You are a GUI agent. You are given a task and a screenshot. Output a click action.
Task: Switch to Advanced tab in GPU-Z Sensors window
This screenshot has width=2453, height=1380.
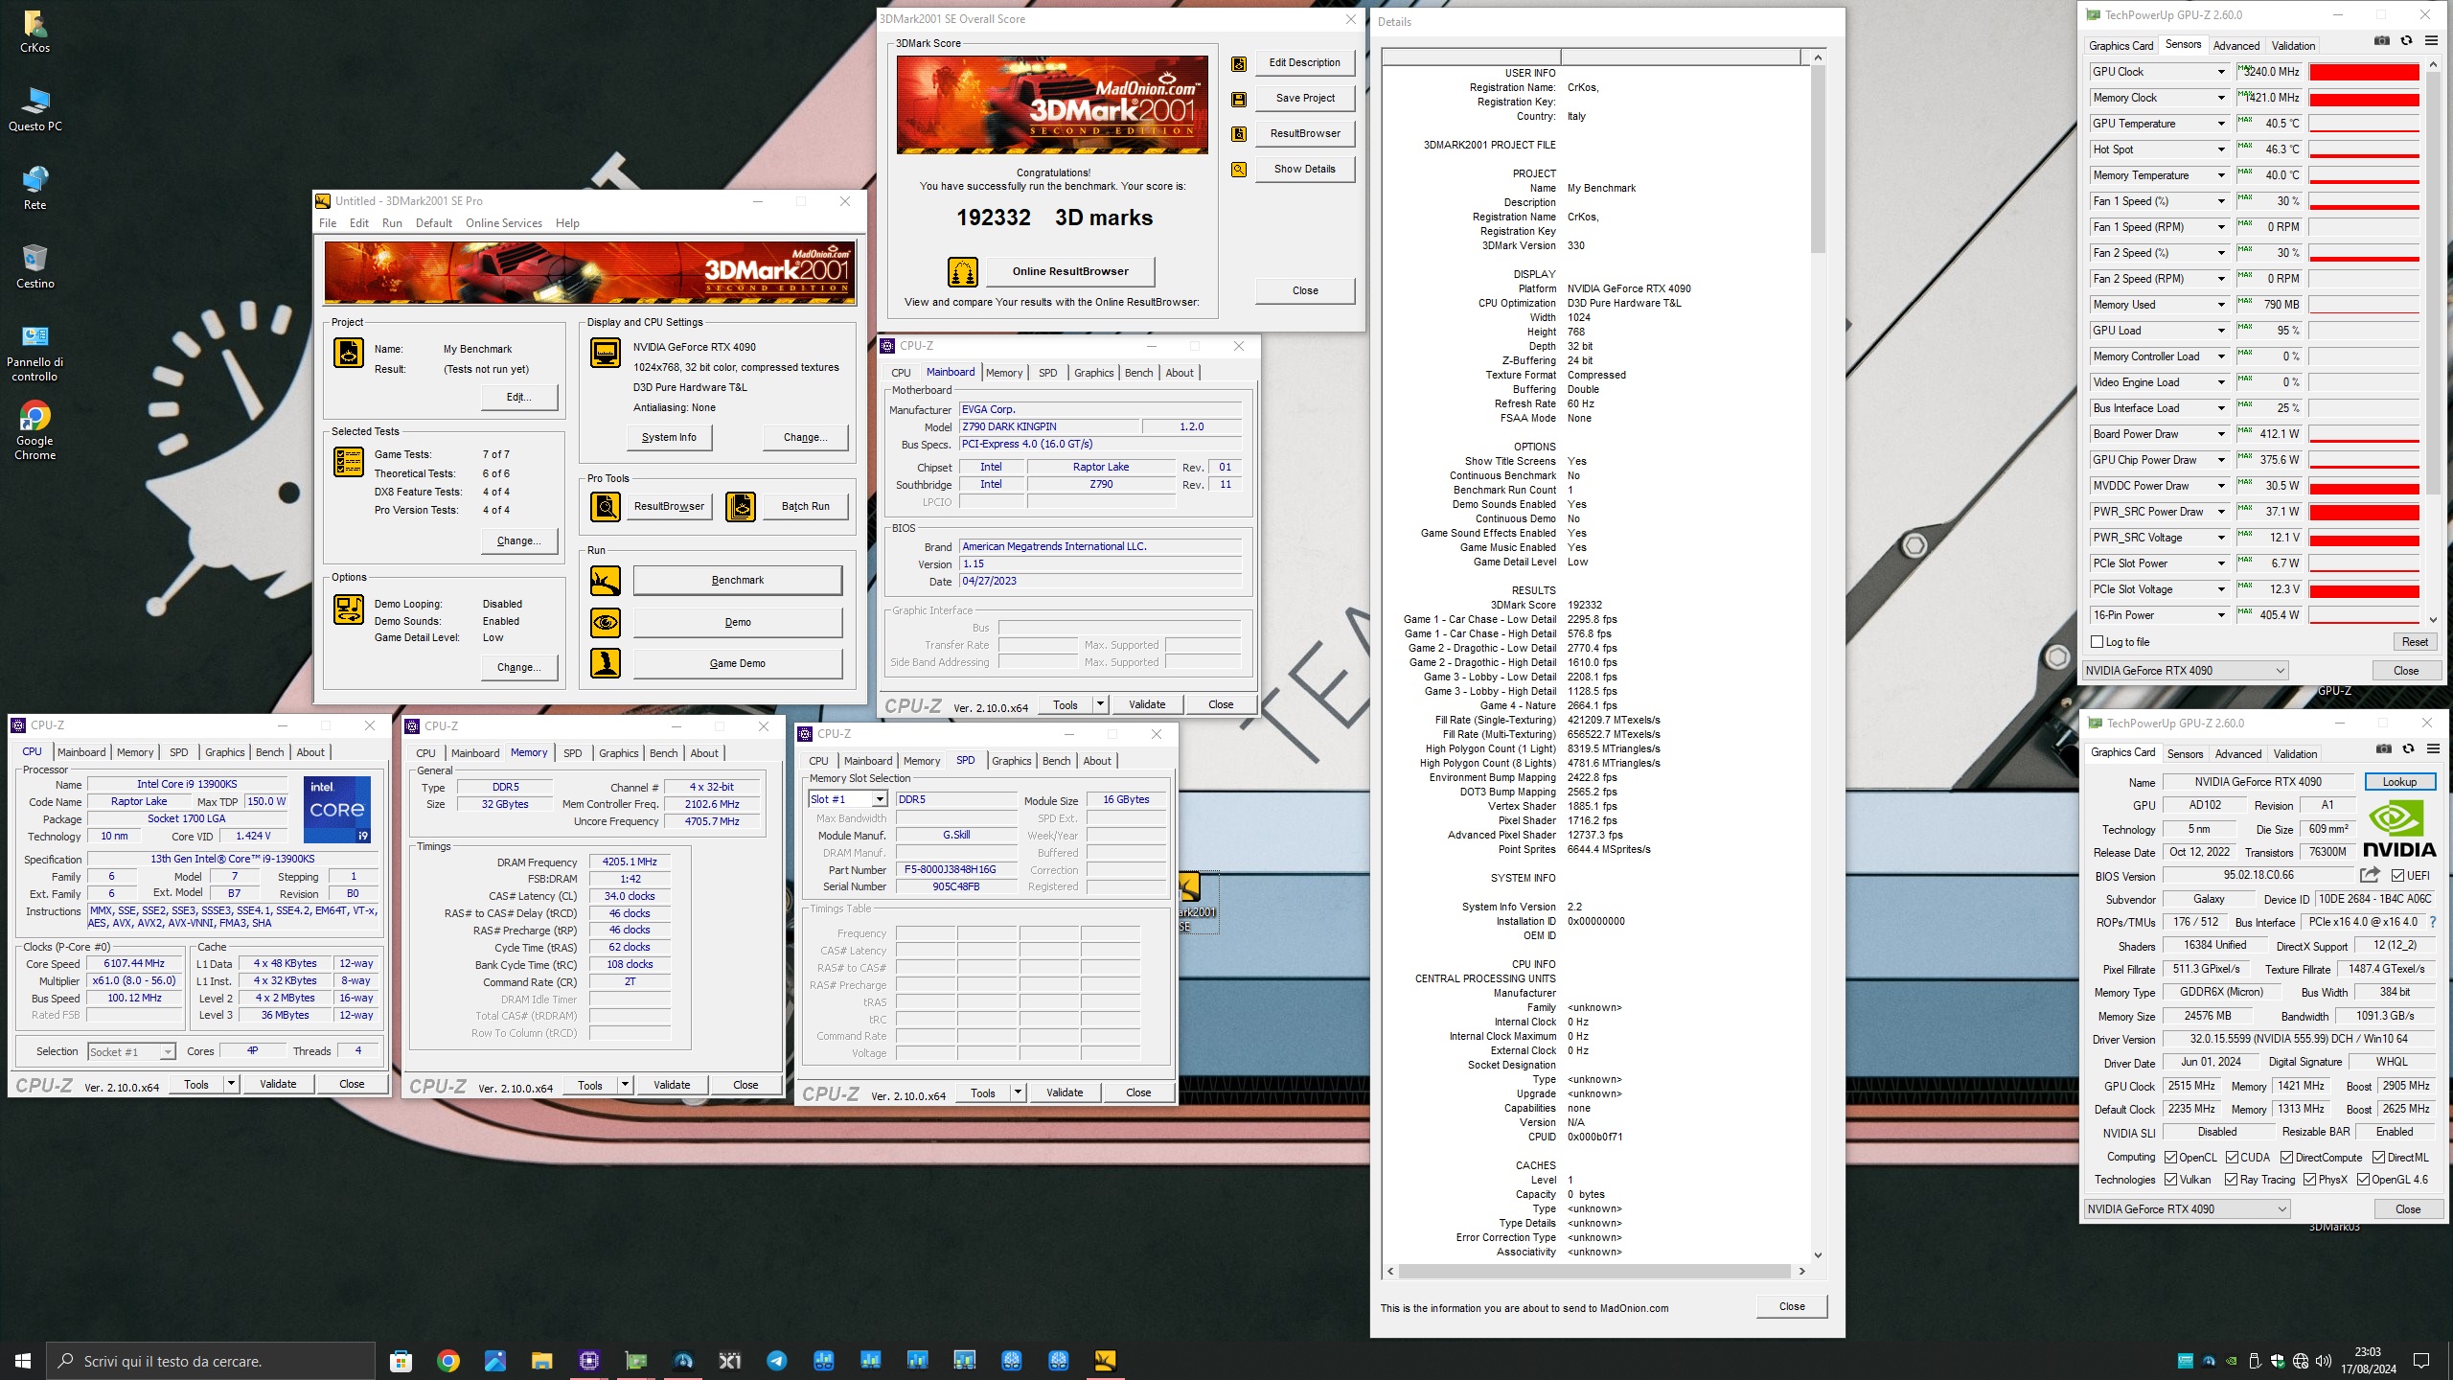(x=2236, y=46)
